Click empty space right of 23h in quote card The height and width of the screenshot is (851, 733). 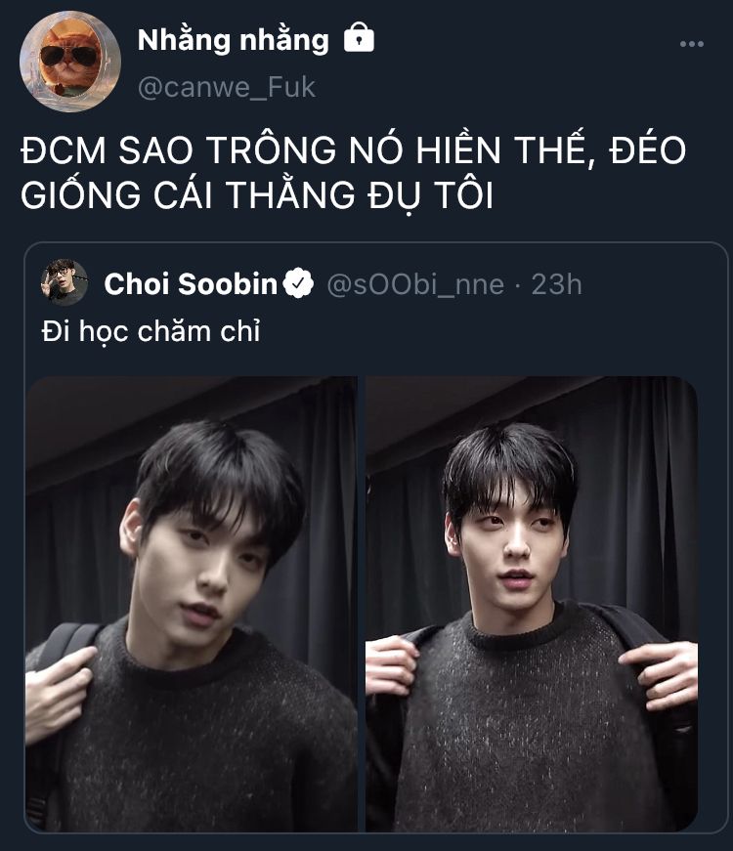tap(652, 284)
